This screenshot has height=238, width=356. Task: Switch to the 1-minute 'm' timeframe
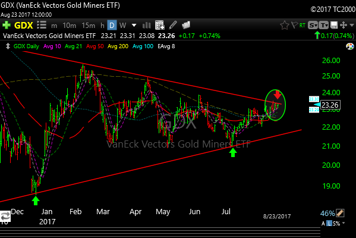point(54,26)
